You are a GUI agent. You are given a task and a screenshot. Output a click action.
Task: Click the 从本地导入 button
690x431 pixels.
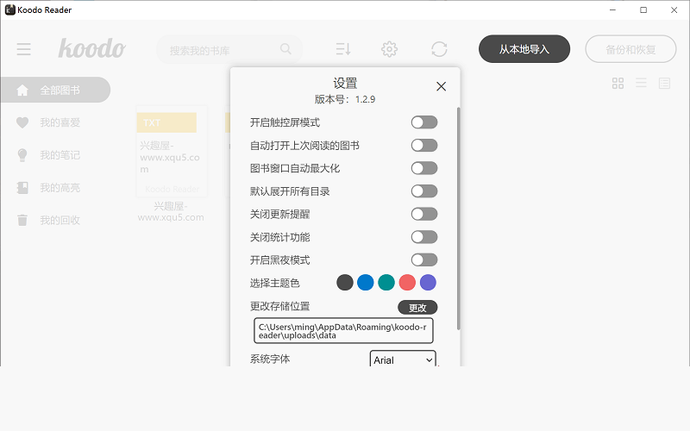click(x=524, y=49)
